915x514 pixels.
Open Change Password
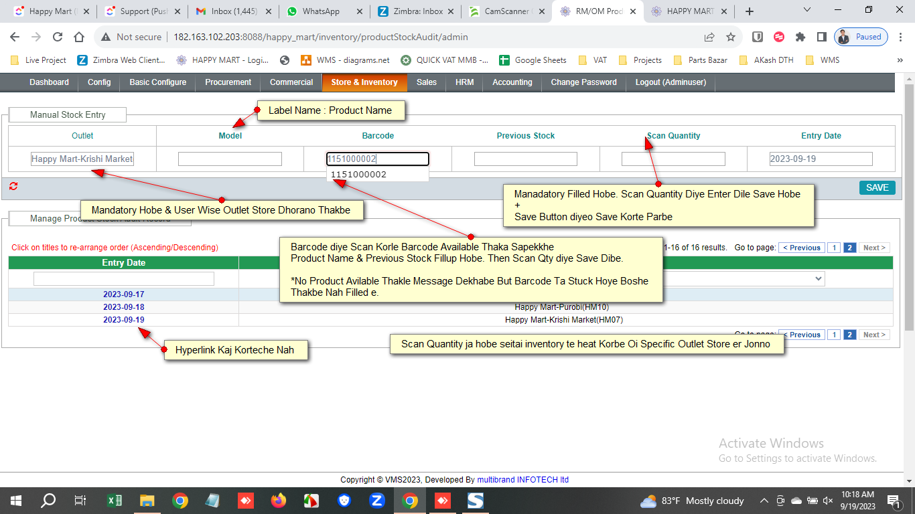point(583,82)
